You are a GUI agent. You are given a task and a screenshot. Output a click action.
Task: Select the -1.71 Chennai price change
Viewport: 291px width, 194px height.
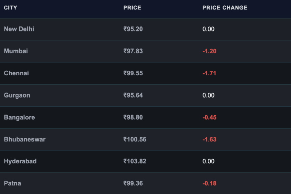pyautogui.click(x=209, y=73)
